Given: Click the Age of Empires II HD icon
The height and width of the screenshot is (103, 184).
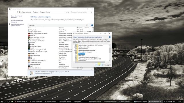Looking at the screenshot, I should pyautogui.click(x=29, y=41).
